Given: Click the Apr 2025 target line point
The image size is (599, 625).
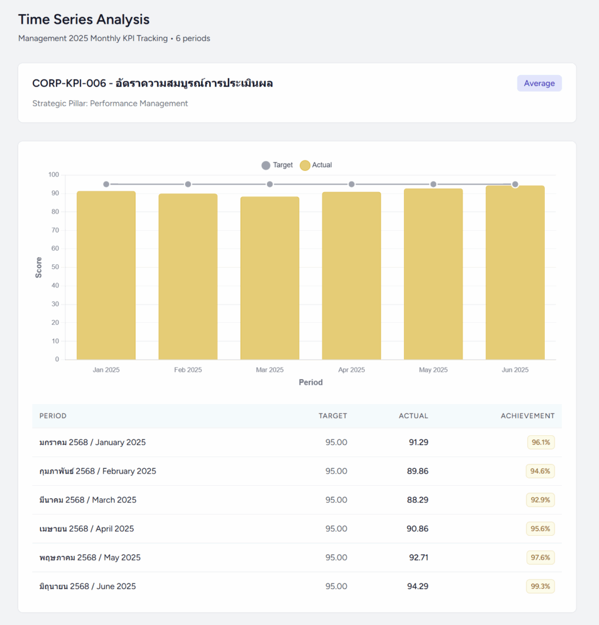Looking at the screenshot, I should point(352,184).
